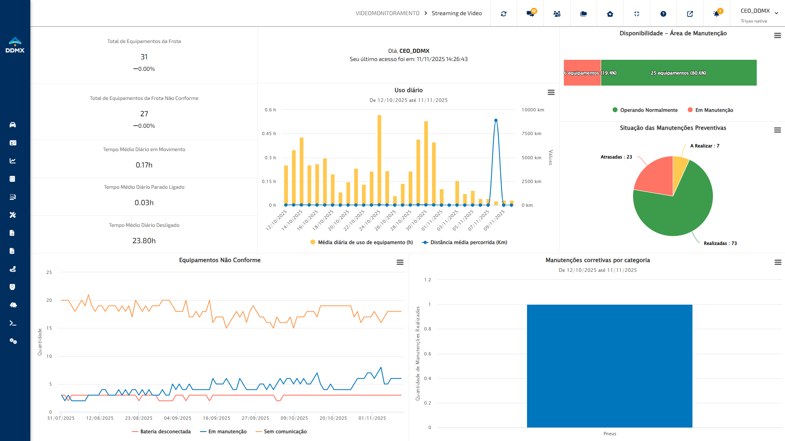
Task: Toggle the Sem comunicação legend series
Action: pos(281,432)
